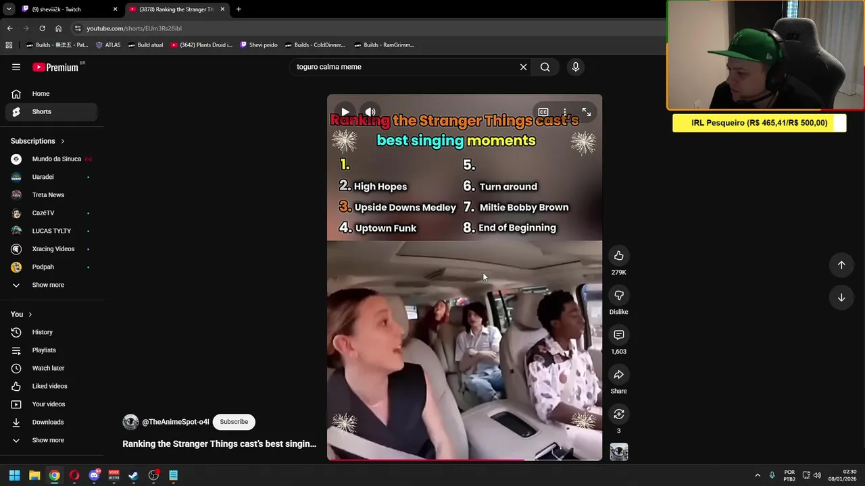The height and width of the screenshot is (486, 865).
Task: Go back in the browser
Action: [9, 28]
